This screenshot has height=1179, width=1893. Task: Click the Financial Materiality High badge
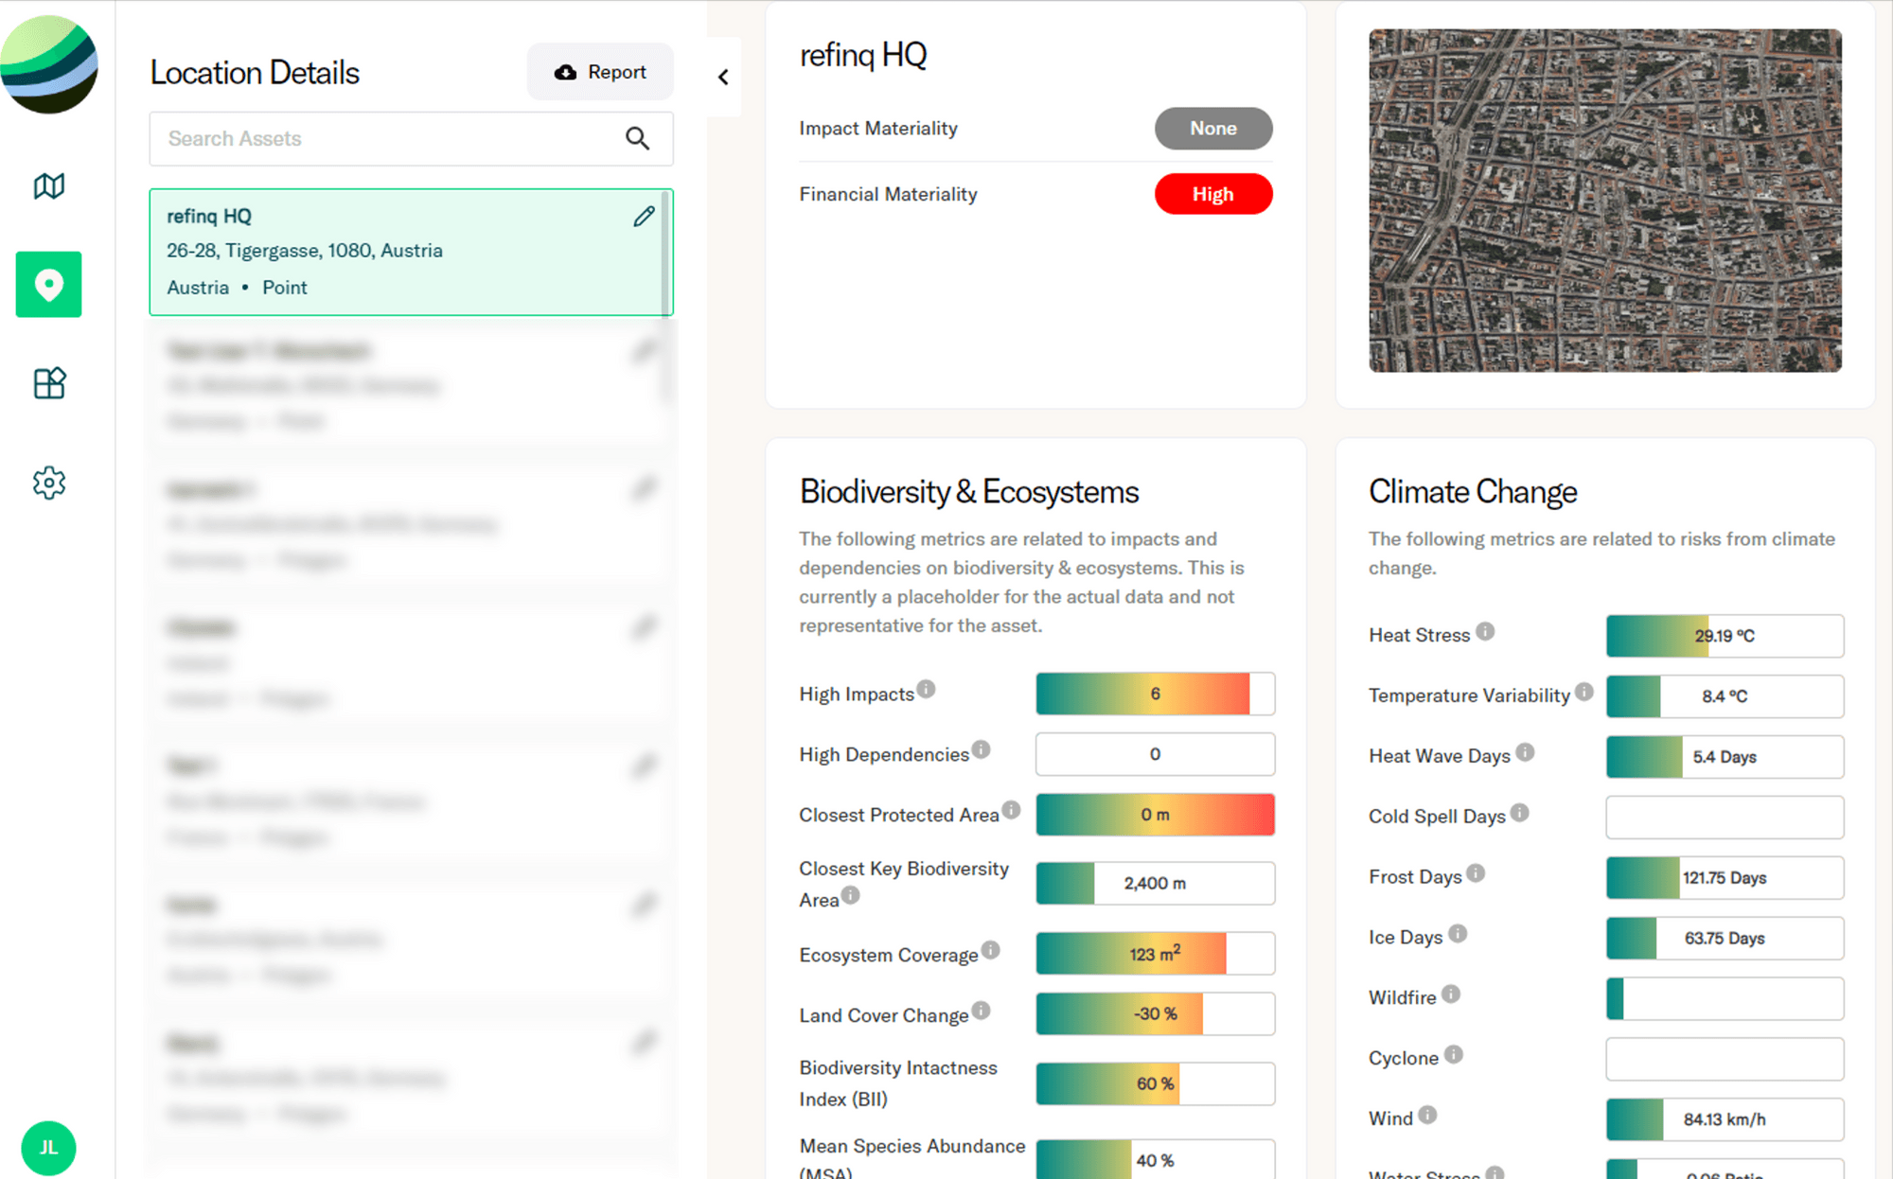(x=1213, y=194)
